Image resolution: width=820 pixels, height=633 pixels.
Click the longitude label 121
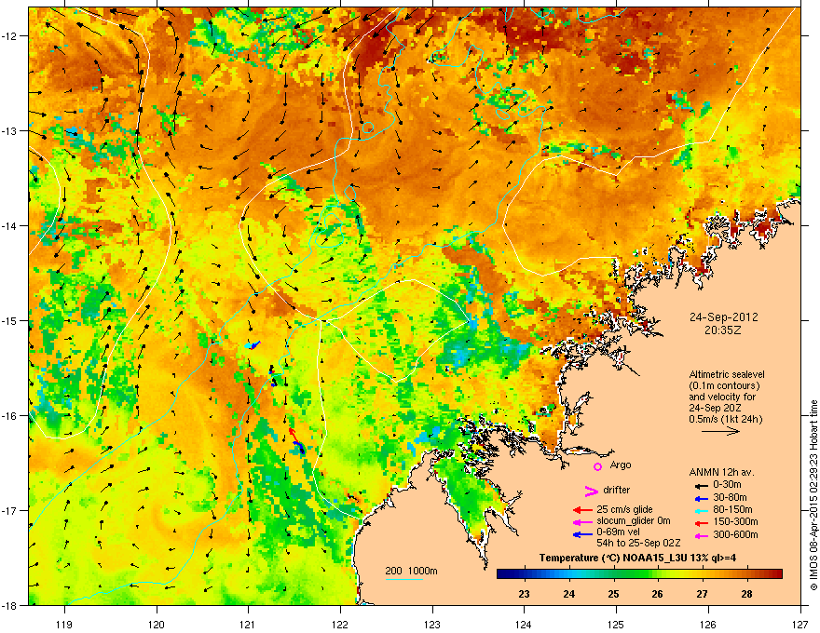248,624
